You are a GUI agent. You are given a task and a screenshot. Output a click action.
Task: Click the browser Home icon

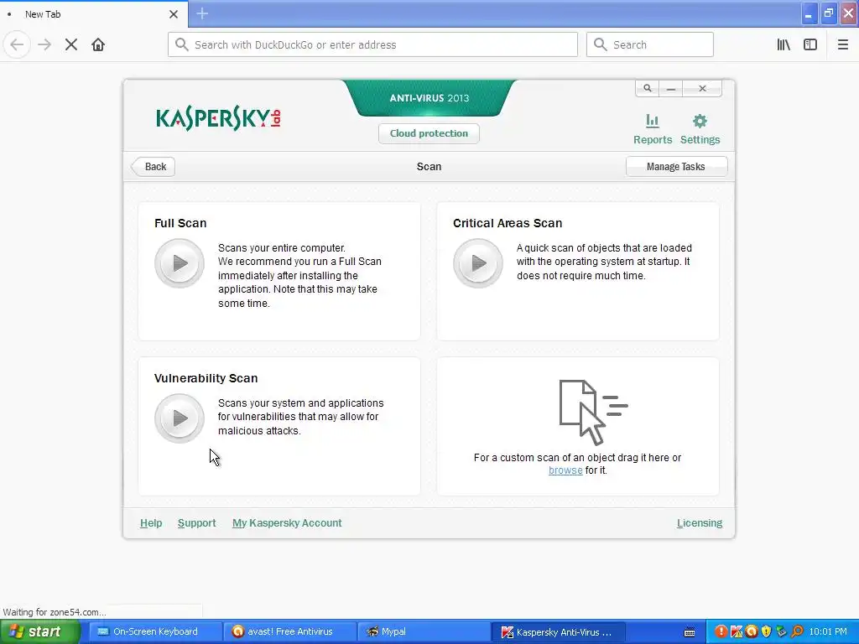click(98, 45)
